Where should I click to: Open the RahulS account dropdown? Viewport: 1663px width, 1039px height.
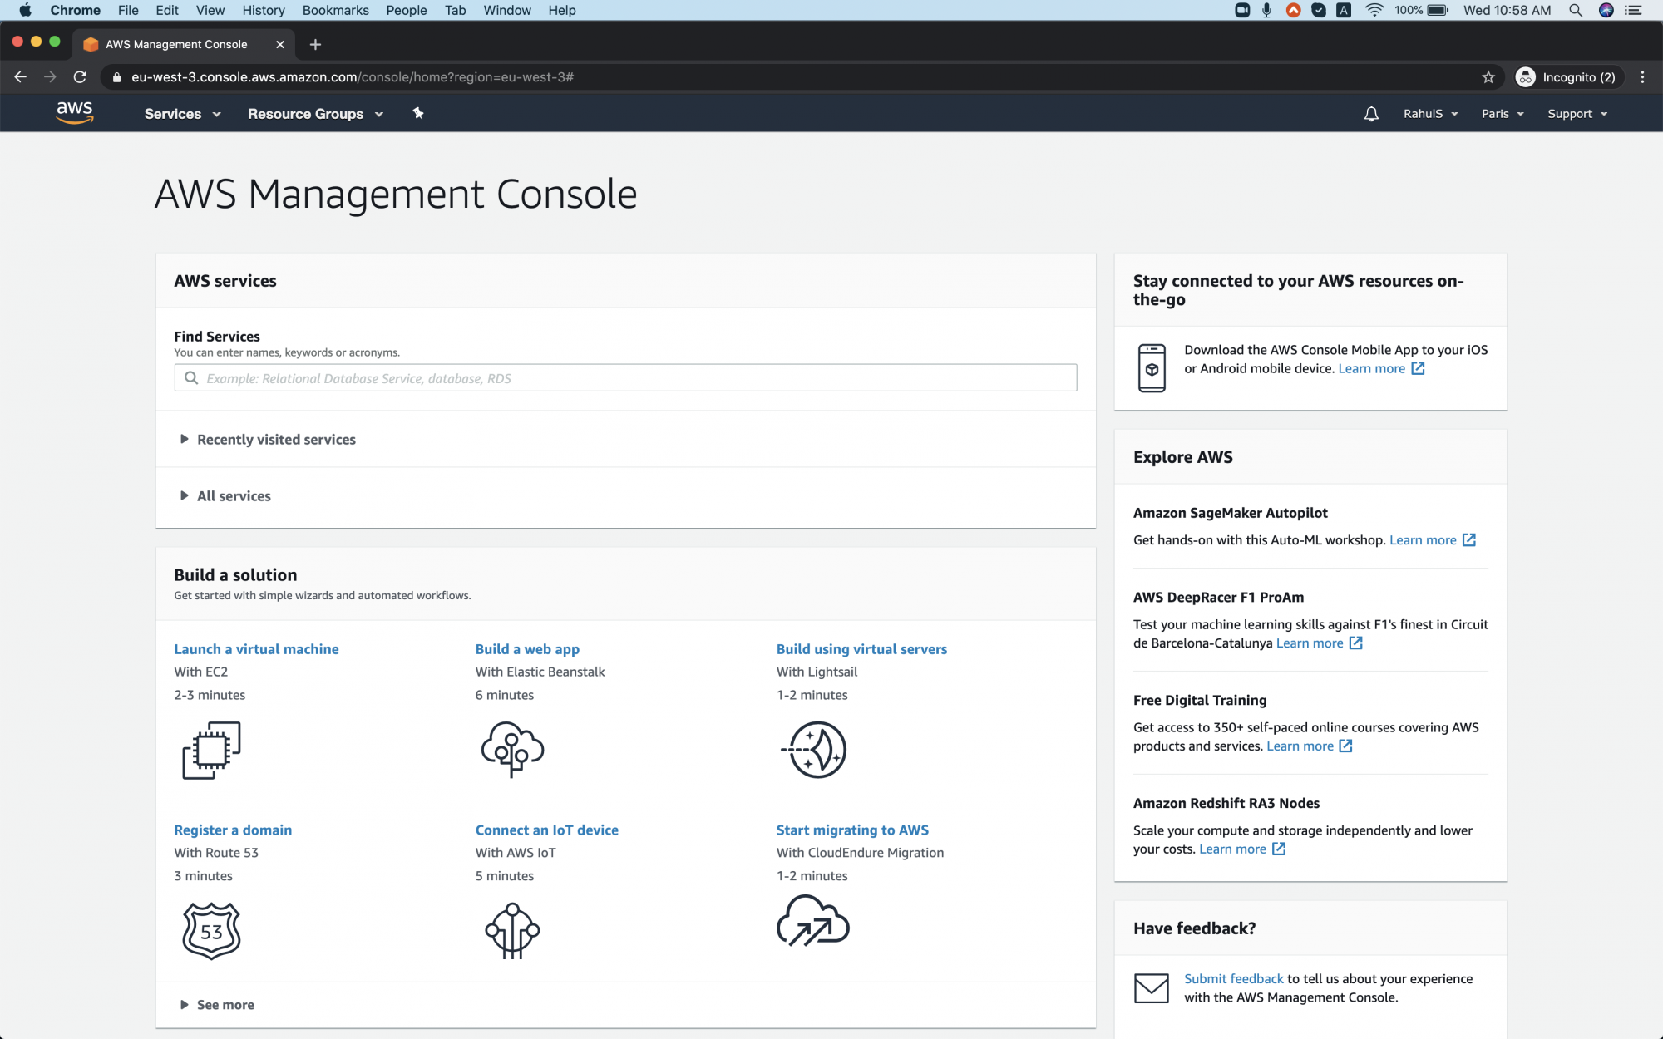[x=1429, y=113]
